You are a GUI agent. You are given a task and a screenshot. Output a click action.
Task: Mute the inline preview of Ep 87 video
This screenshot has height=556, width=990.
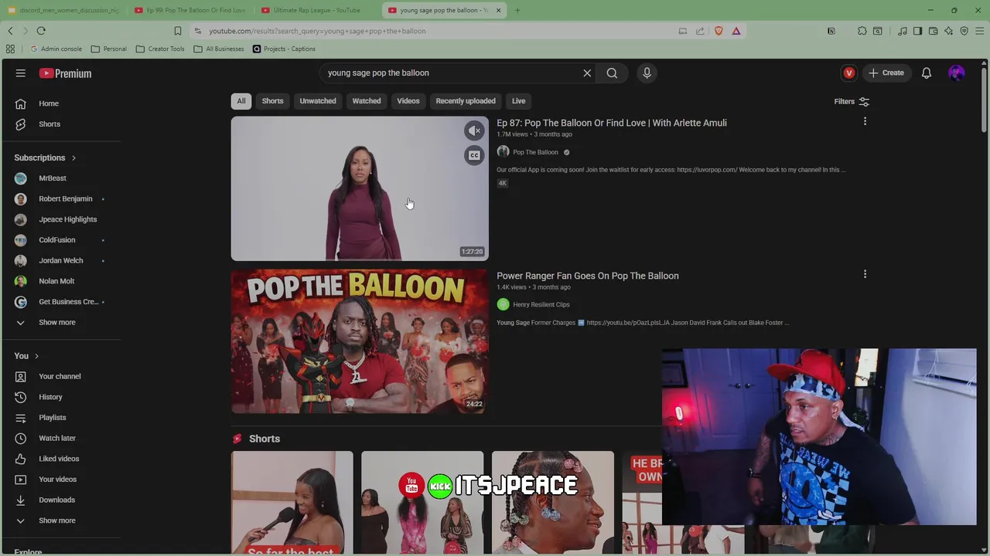click(474, 131)
